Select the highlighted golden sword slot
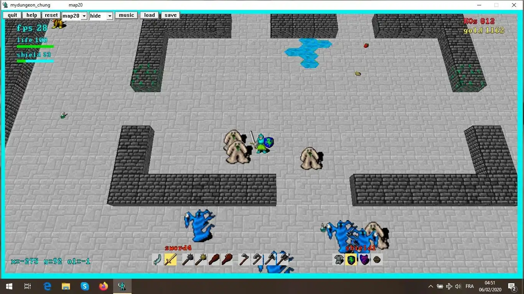Image resolution: width=524 pixels, height=294 pixels. [170, 260]
